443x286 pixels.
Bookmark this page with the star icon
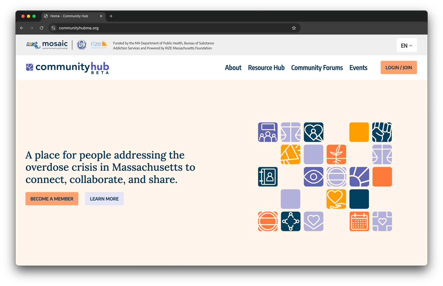point(294,28)
